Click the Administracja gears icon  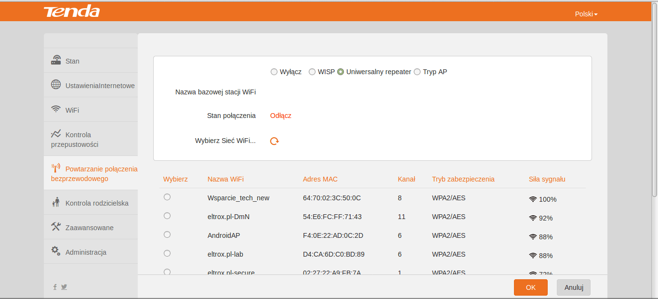click(56, 251)
